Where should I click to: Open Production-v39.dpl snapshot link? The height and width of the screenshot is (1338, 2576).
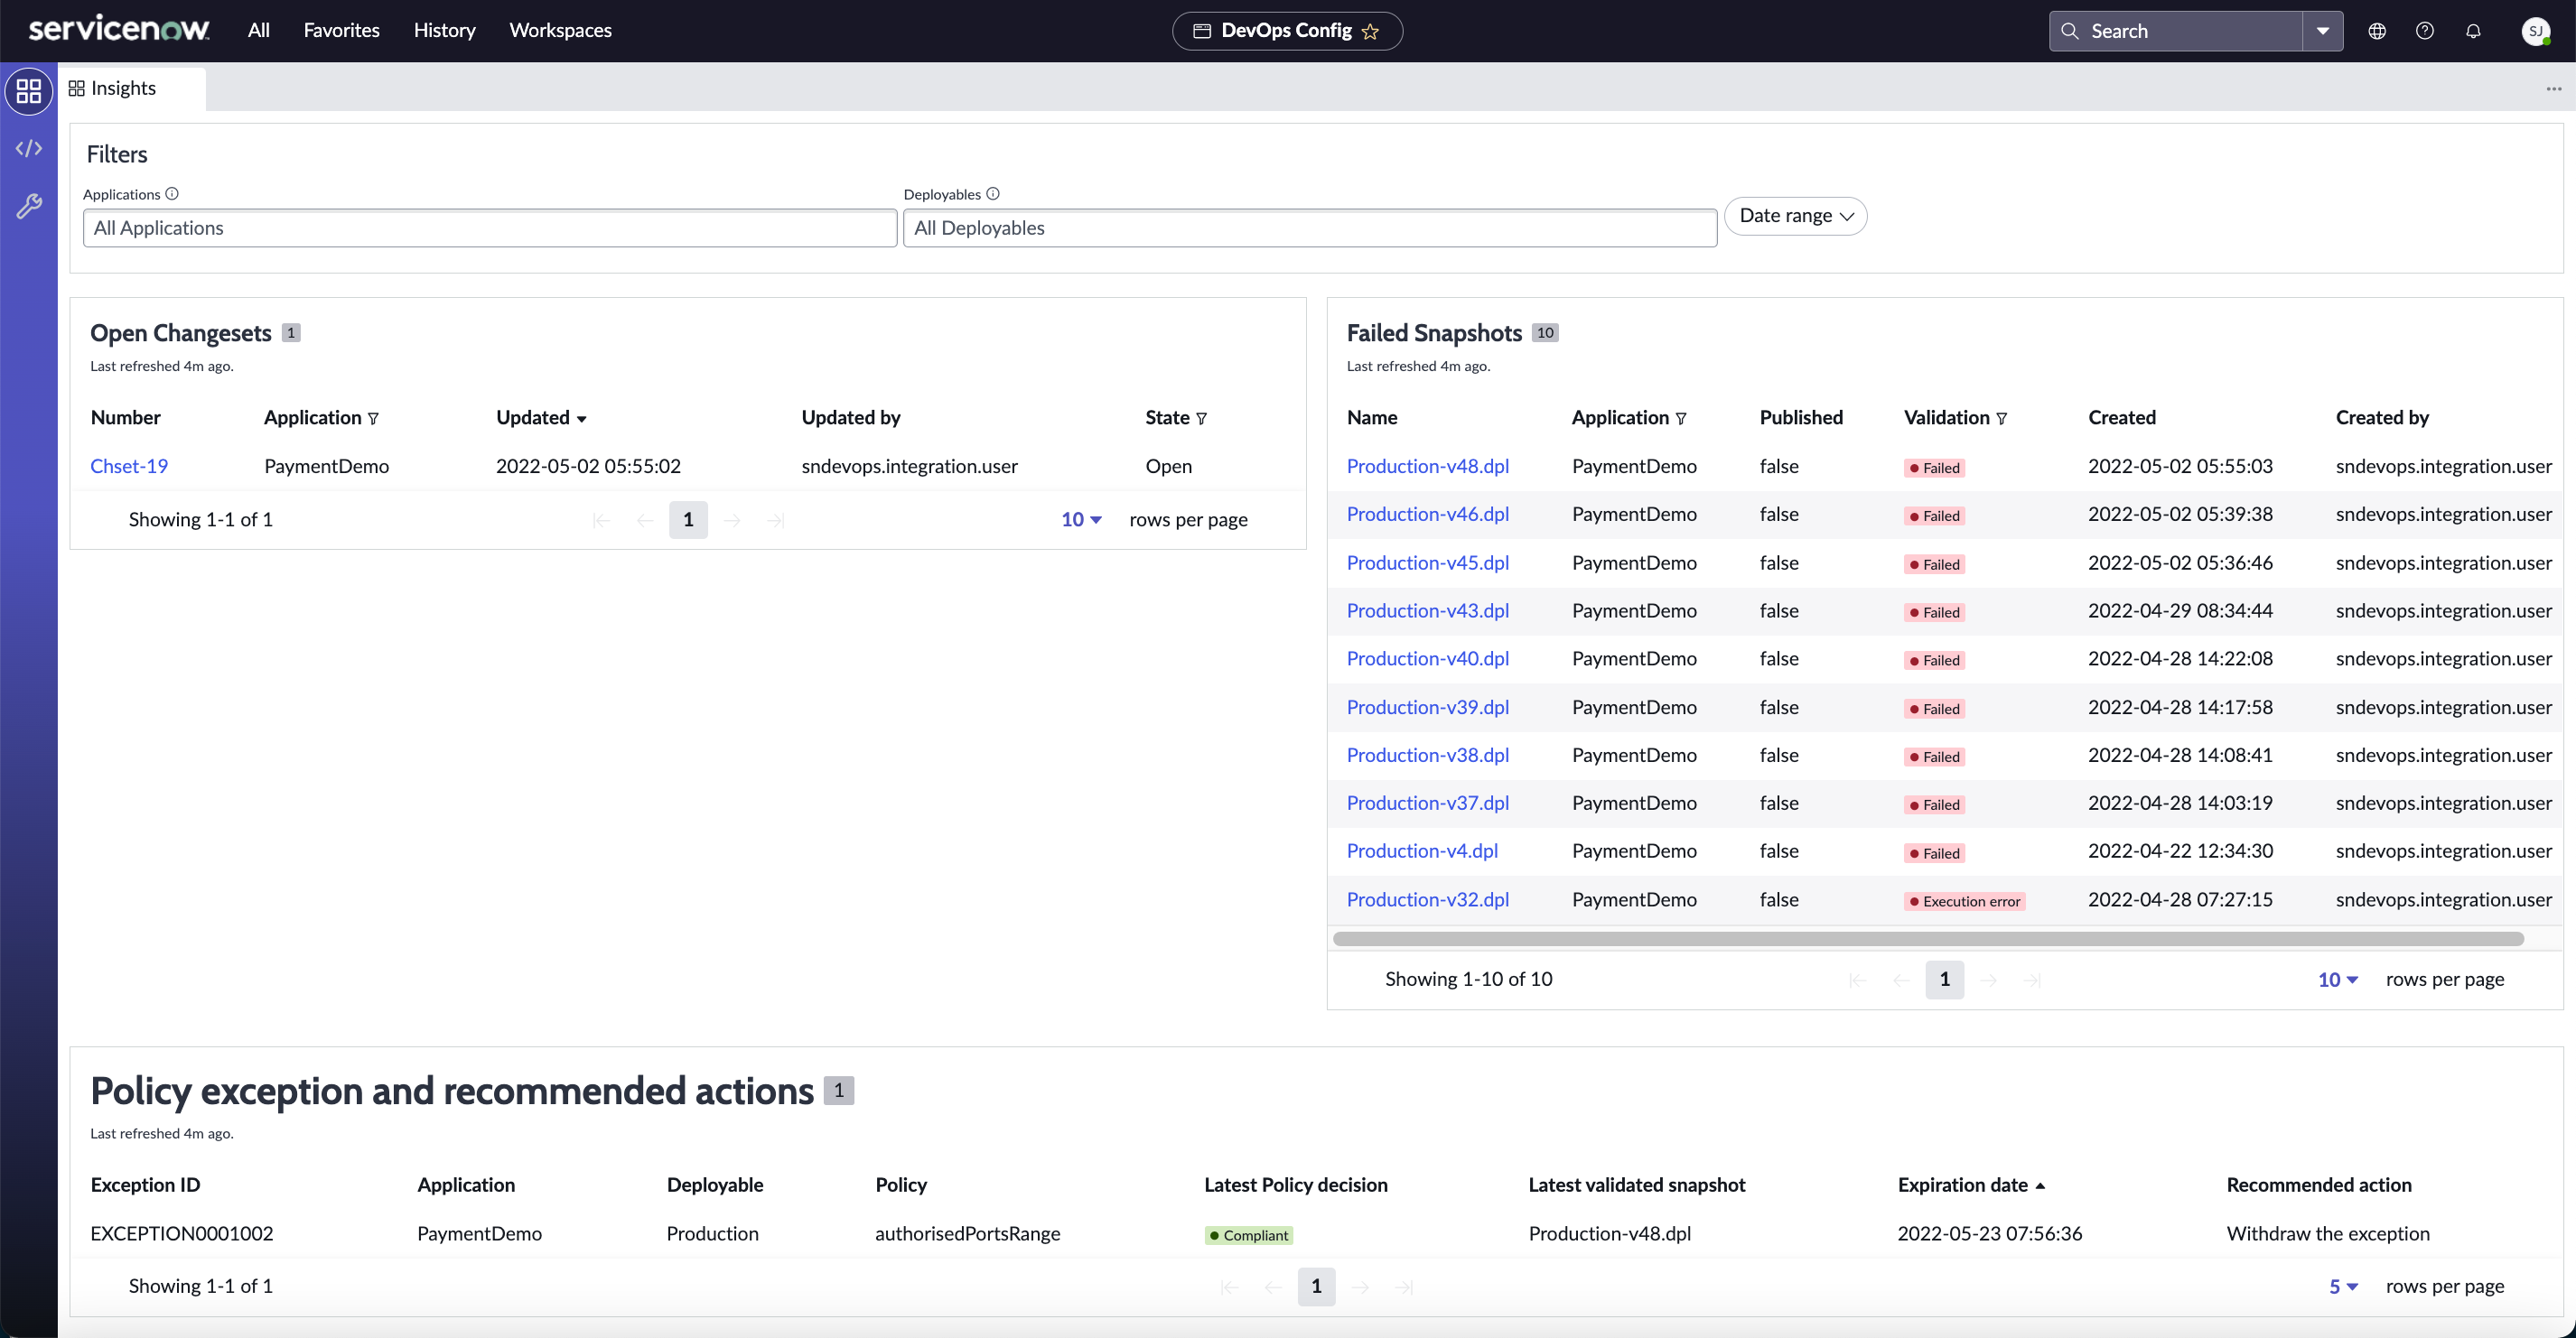coord(1428,708)
